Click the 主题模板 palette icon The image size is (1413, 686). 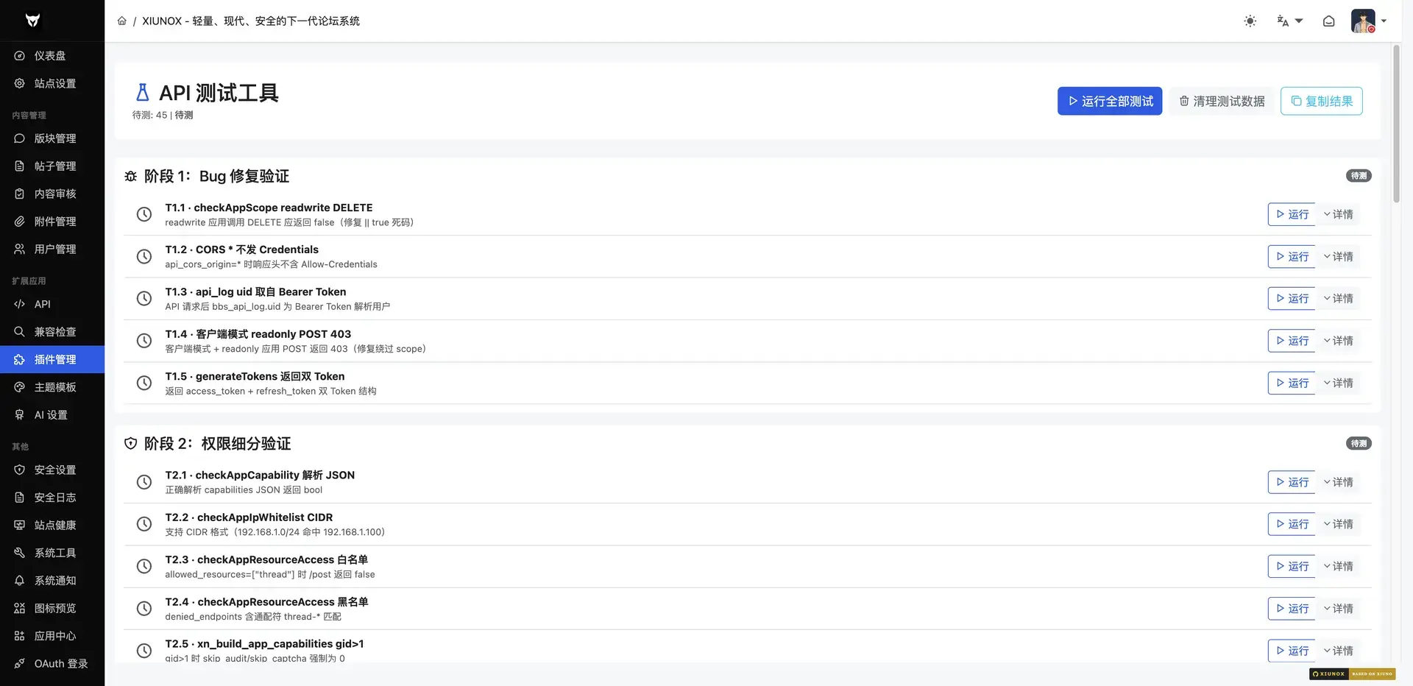point(20,387)
